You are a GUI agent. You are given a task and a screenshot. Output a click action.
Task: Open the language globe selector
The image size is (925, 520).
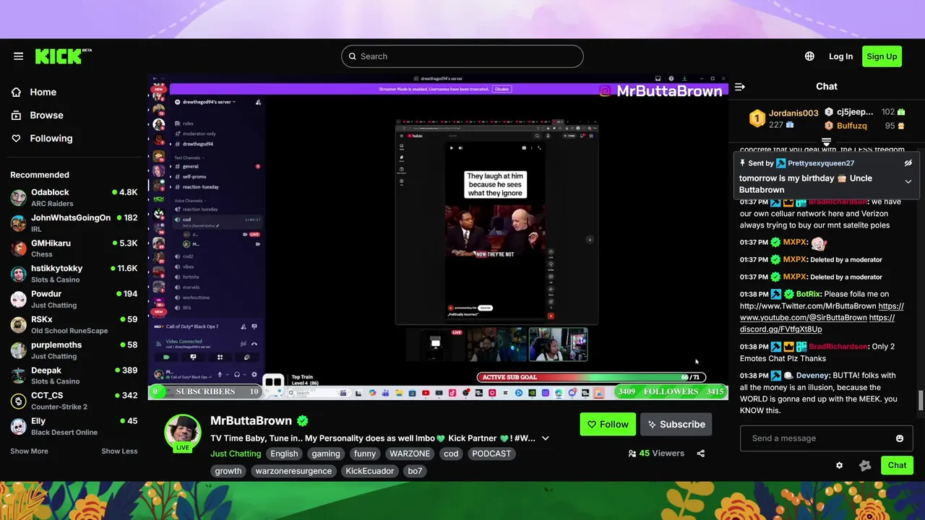809,56
